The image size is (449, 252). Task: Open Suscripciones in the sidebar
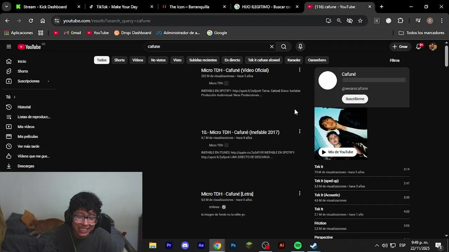click(28, 81)
